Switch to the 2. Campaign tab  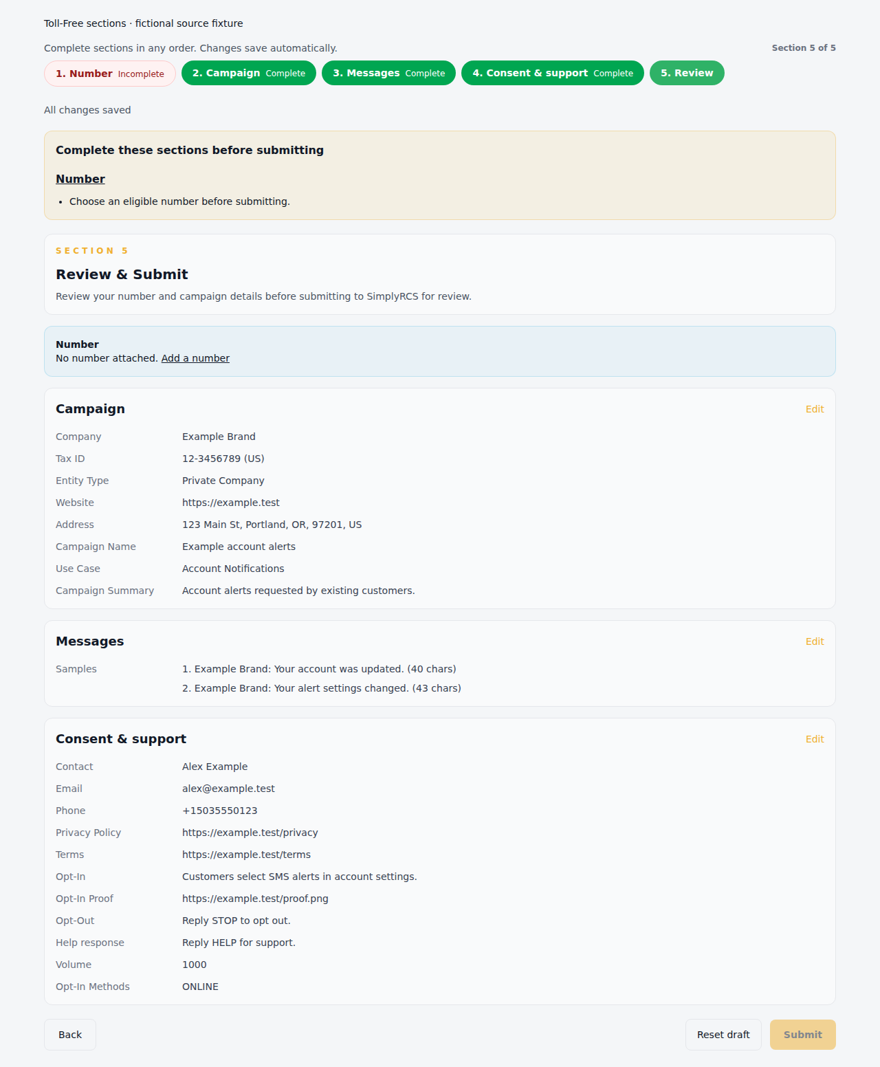pyautogui.click(x=249, y=73)
